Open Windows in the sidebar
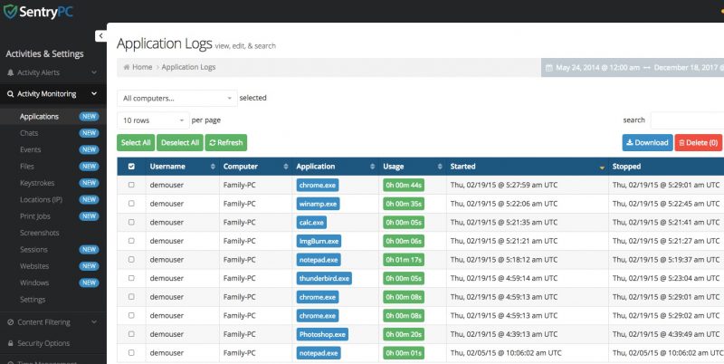The image size is (724, 364). coord(34,283)
